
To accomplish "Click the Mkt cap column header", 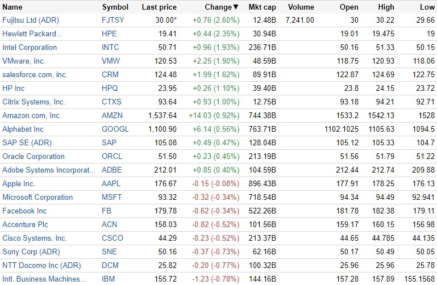I will point(262,7).
